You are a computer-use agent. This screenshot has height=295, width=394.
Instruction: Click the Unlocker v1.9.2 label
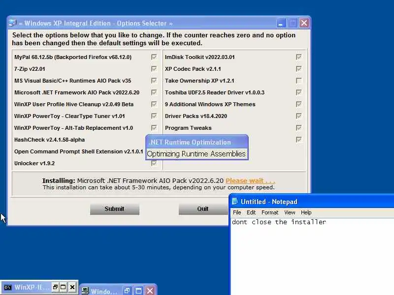pos(34,163)
